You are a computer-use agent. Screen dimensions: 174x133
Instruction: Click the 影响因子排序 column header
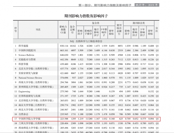tap(88, 32)
